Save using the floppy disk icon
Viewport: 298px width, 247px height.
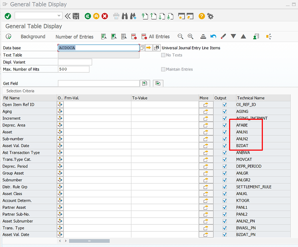click(76, 16)
